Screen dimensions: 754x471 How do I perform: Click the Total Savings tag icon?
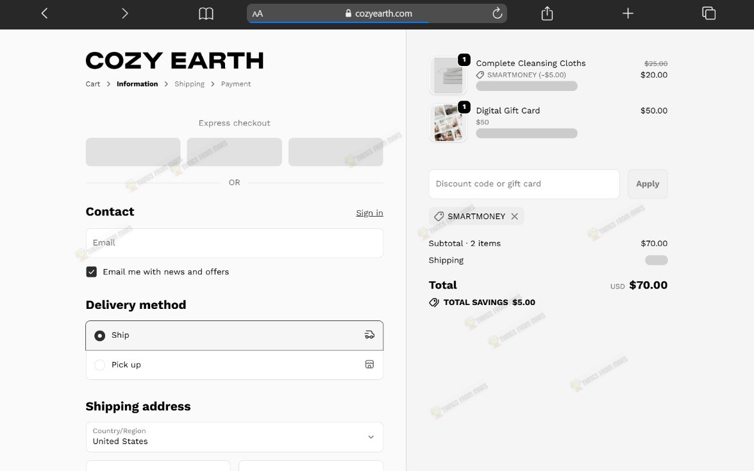tap(433, 302)
